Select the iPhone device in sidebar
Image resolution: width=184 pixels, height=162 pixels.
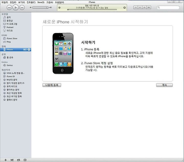tap(16, 50)
